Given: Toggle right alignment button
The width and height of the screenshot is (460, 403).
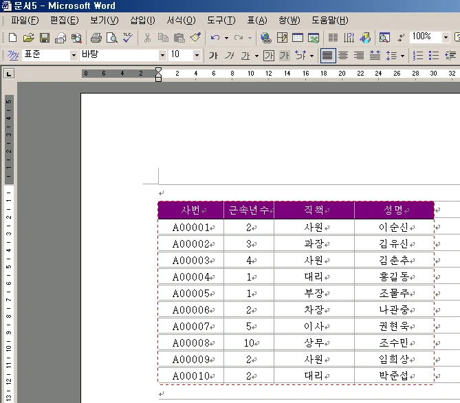Looking at the screenshot, I should coord(359,55).
